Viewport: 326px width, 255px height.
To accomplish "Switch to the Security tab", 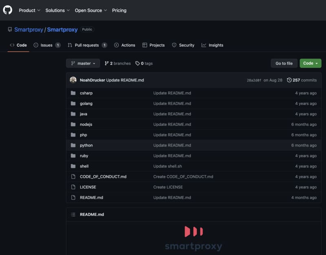I will click(x=183, y=45).
